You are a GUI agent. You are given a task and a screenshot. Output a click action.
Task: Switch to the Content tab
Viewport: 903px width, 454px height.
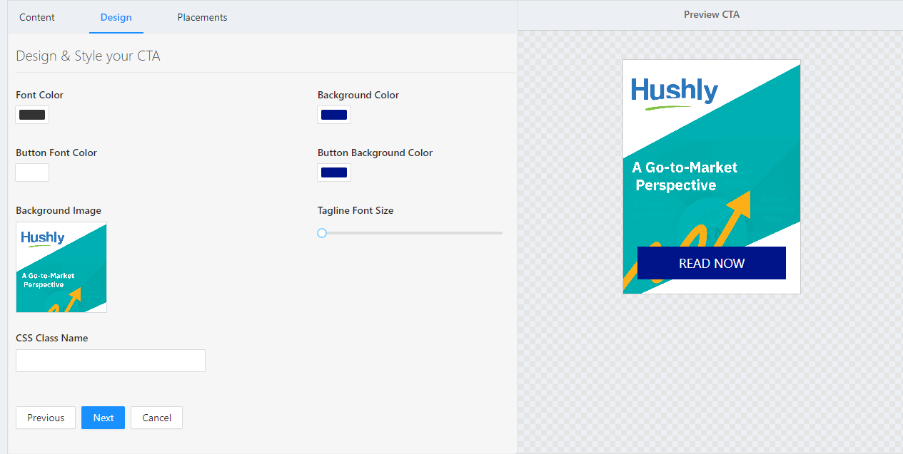(x=37, y=17)
